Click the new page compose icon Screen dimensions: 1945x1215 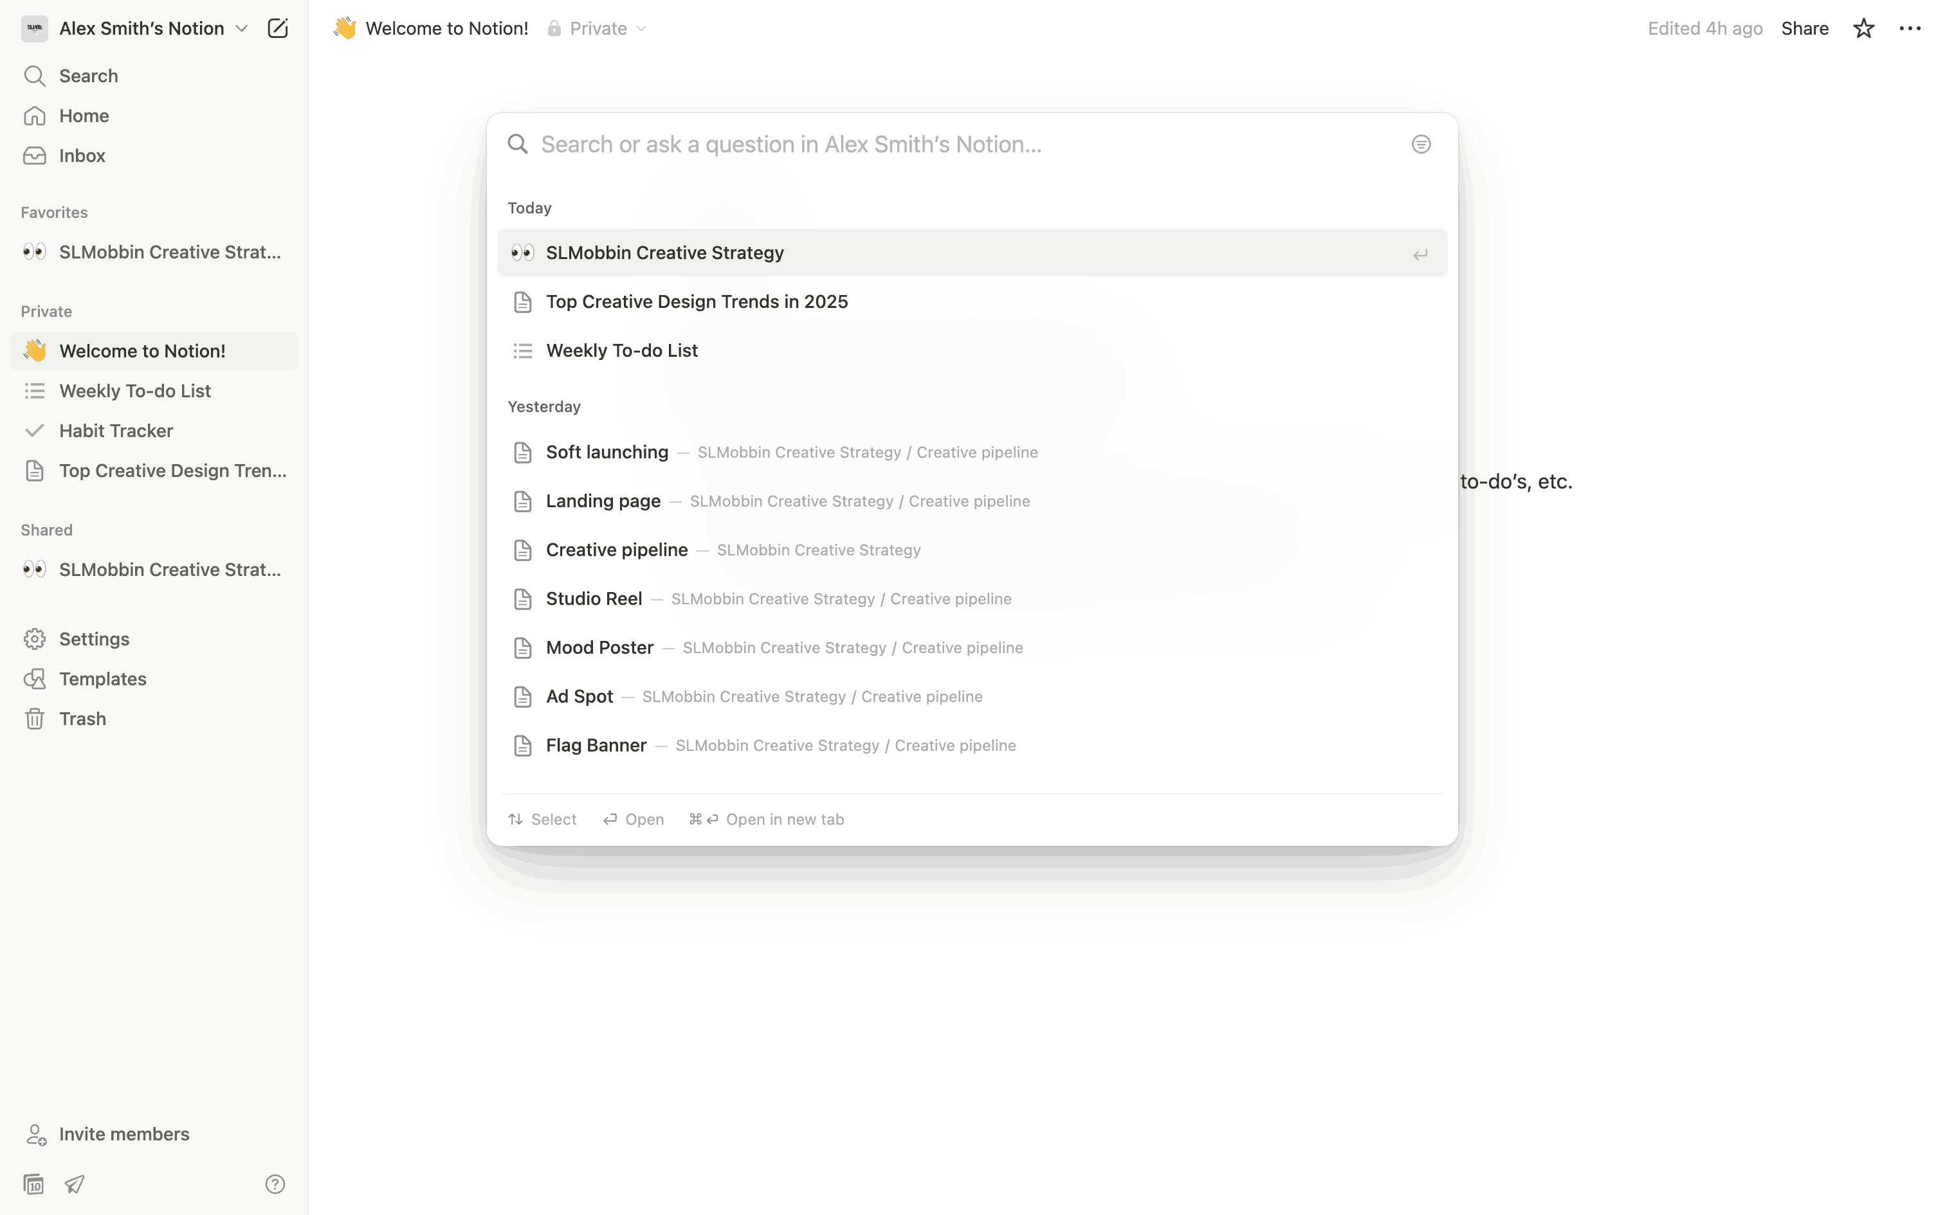(277, 29)
